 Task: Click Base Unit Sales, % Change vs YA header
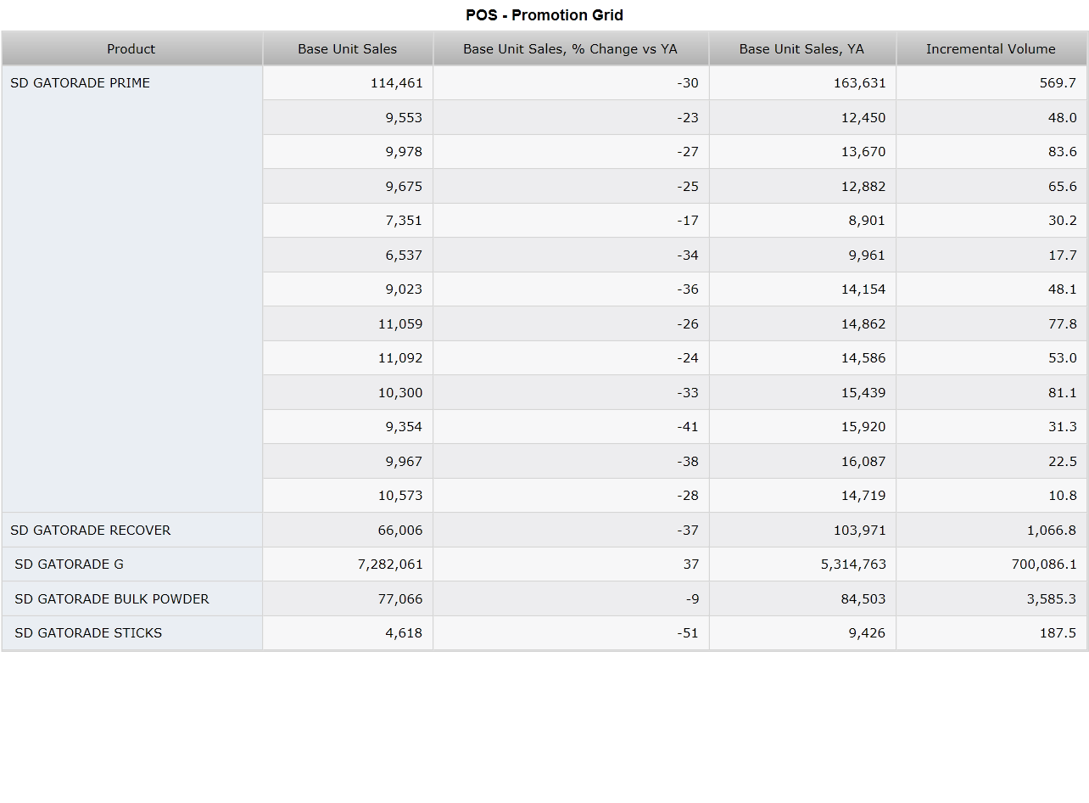coord(571,49)
